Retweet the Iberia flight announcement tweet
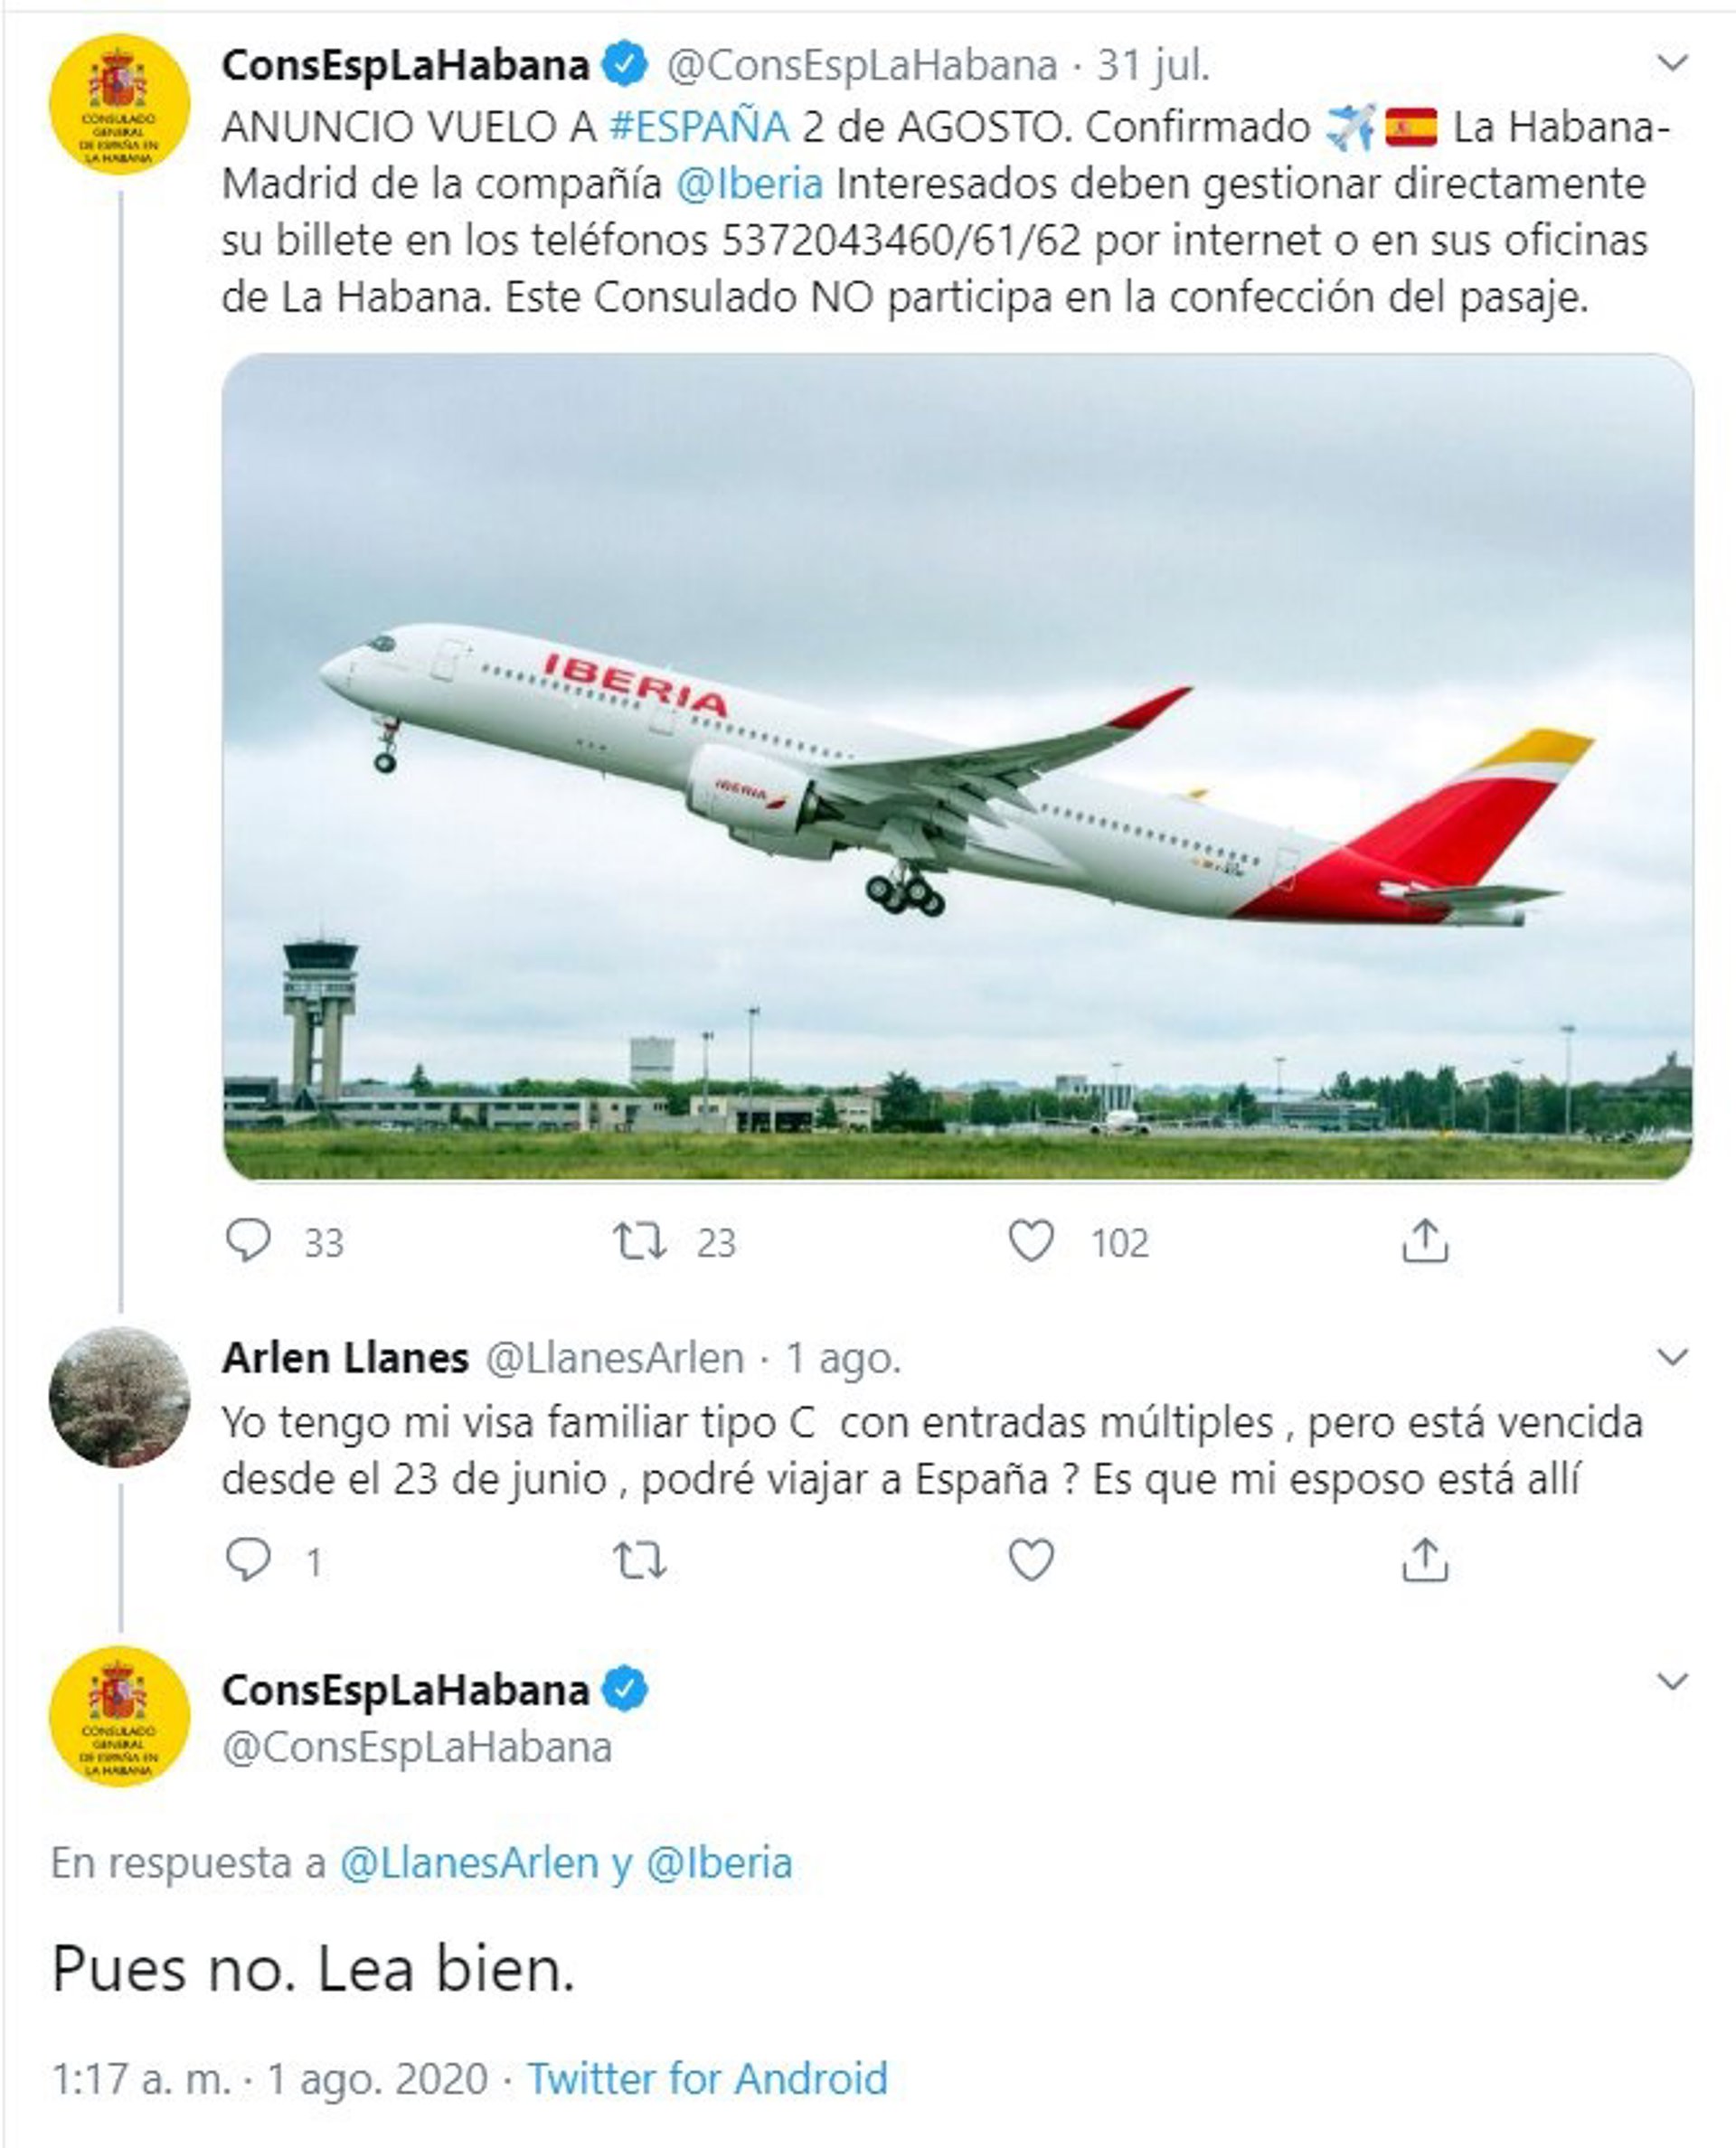The width and height of the screenshot is (1736, 2148). [640, 1242]
